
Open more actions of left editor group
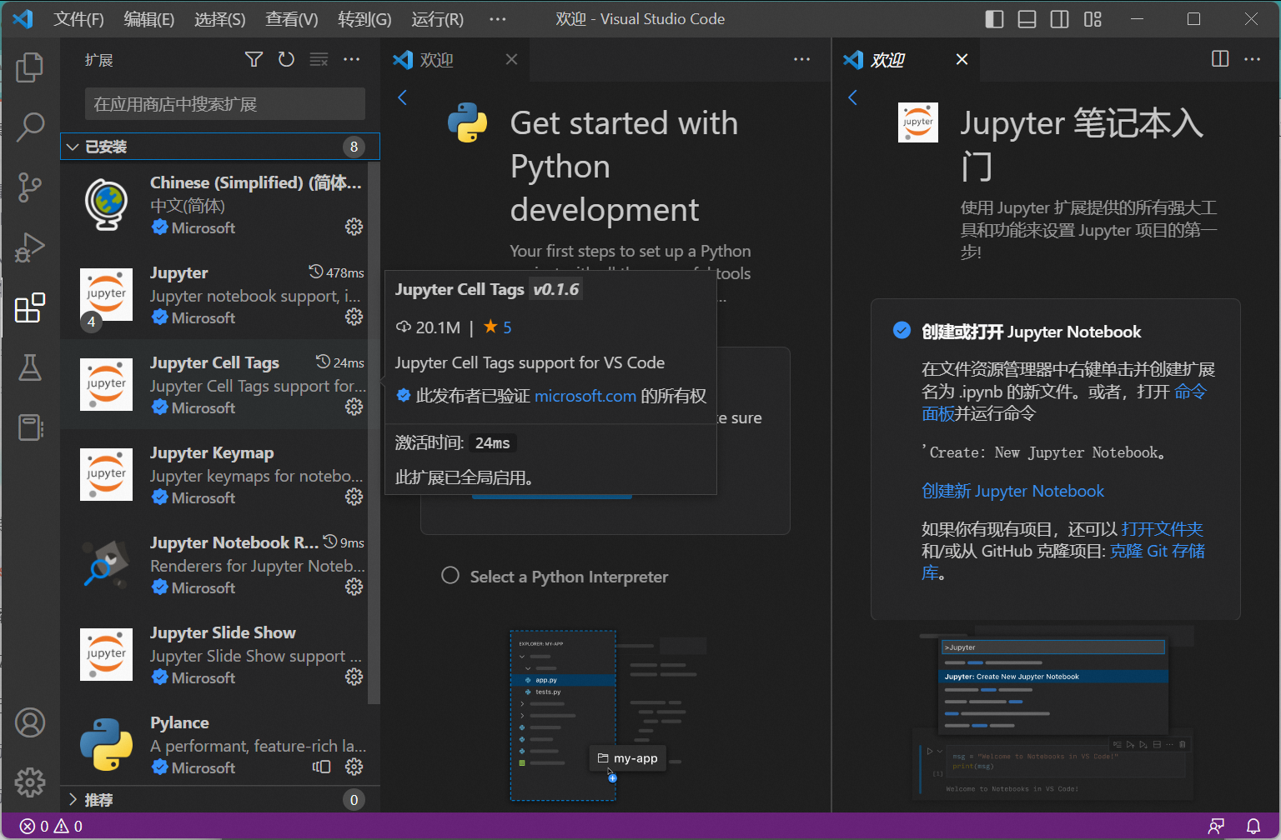coord(802,59)
